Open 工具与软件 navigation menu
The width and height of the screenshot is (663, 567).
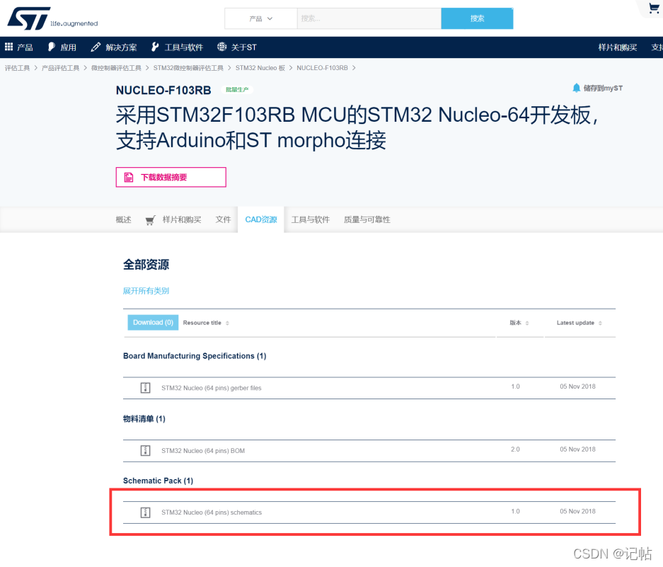[177, 47]
